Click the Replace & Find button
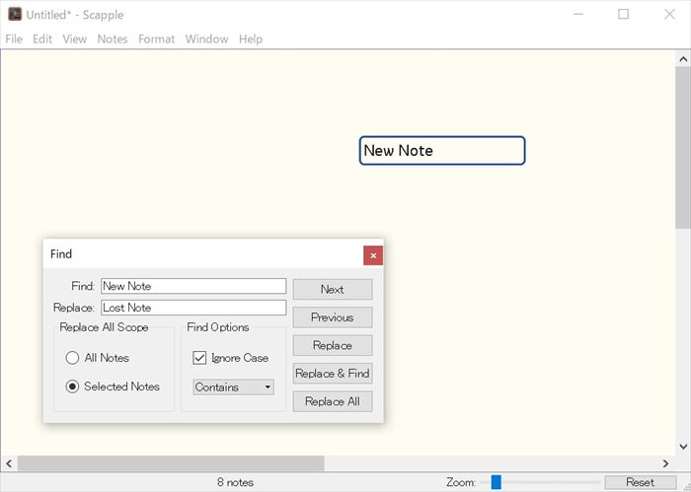This screenshot has width=691, height=492. (x=333, y=374)
